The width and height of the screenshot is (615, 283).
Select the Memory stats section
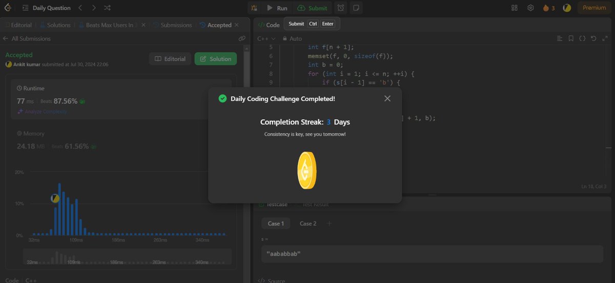pyautogui.click(x=121, y=140)
